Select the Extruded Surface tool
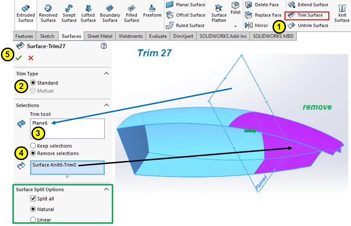This screenshot has width=351, height=226. (x=26, y=13)
